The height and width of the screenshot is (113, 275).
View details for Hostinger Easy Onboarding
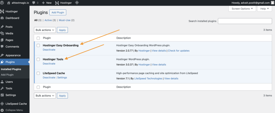[x=159, y=51]
